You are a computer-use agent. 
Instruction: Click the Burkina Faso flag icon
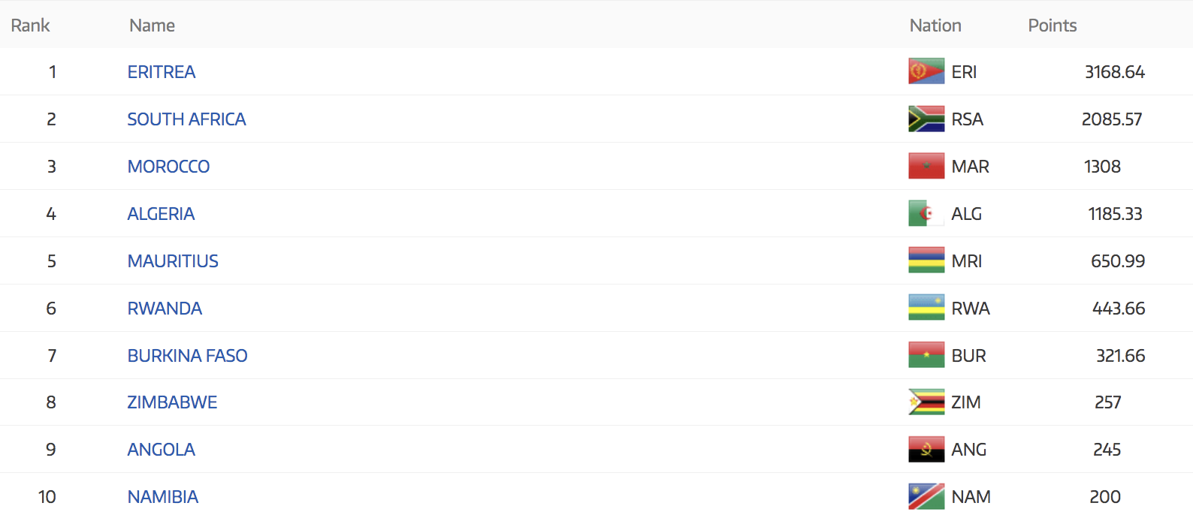click(926, 356)
